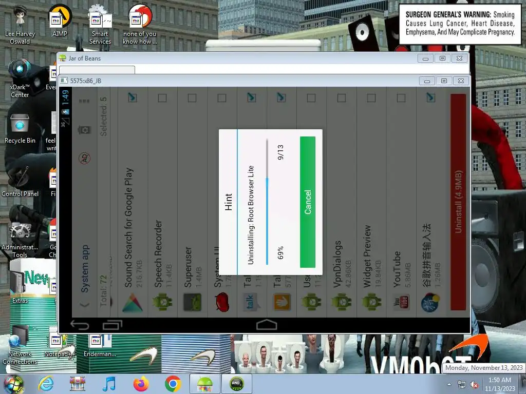Toggle checkbox for System UI row

click(x=222, y=98)
